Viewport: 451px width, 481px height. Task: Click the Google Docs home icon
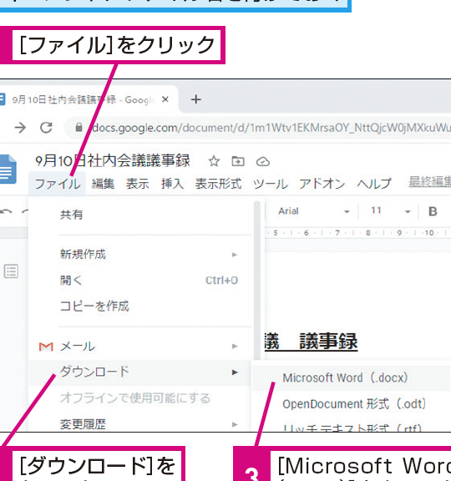coord(8,169)
